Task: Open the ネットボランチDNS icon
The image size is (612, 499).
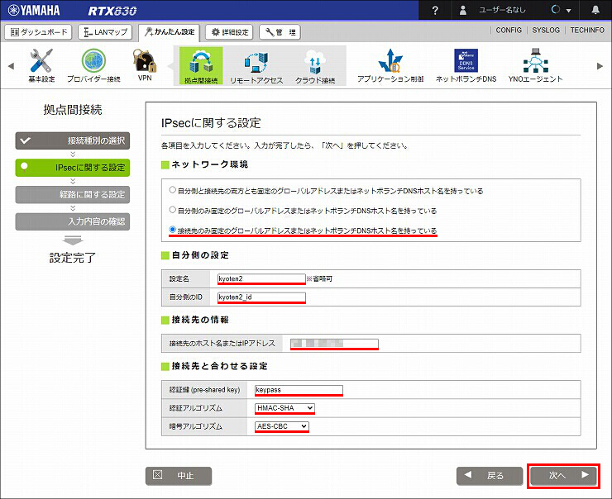Action: pyautogui.click(x=466, y=65)
